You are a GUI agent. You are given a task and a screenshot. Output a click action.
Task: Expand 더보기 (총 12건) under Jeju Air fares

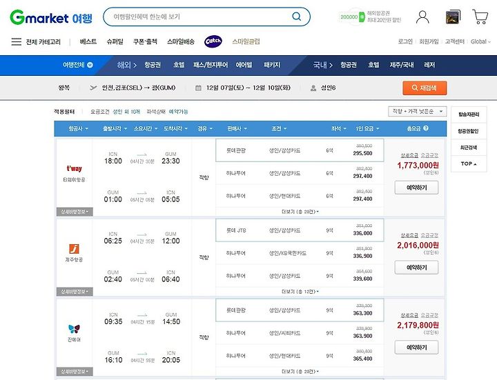(x=300, y=291)
